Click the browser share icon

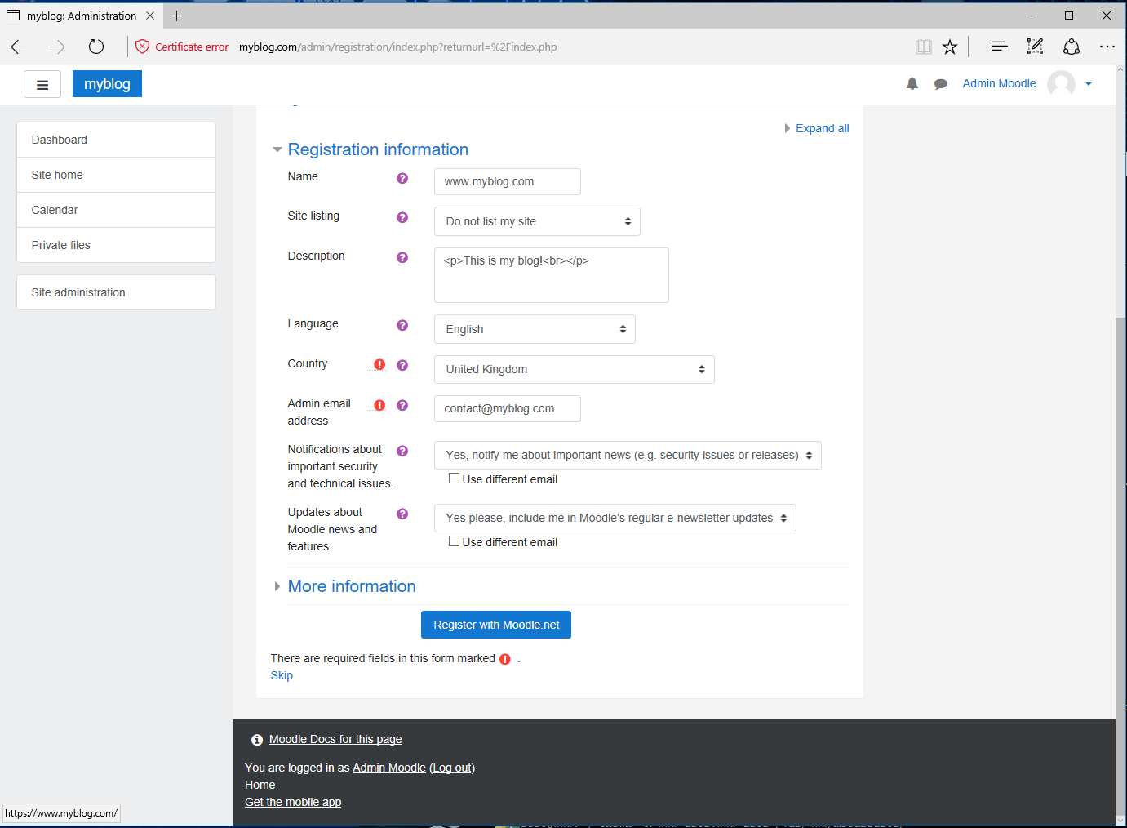coord(1072,47)
